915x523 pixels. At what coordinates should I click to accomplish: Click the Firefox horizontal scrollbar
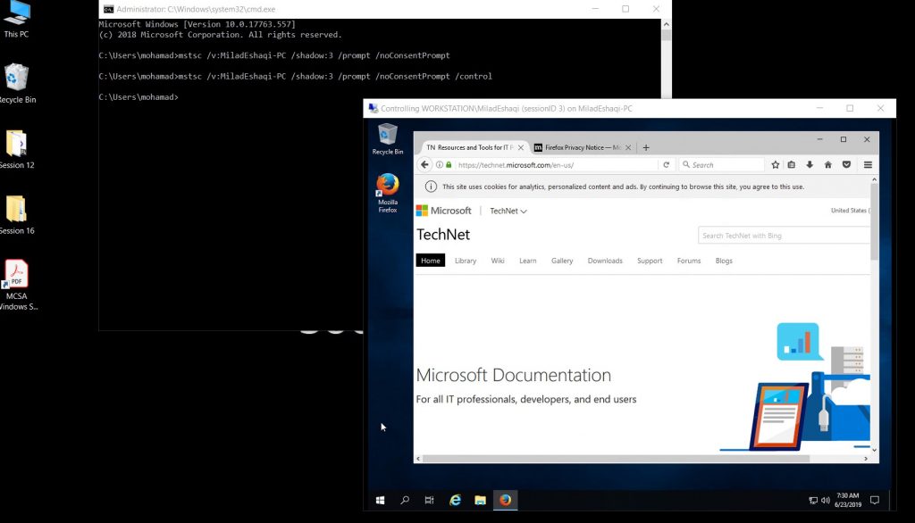pyautogui.click(x=617, y=459)
